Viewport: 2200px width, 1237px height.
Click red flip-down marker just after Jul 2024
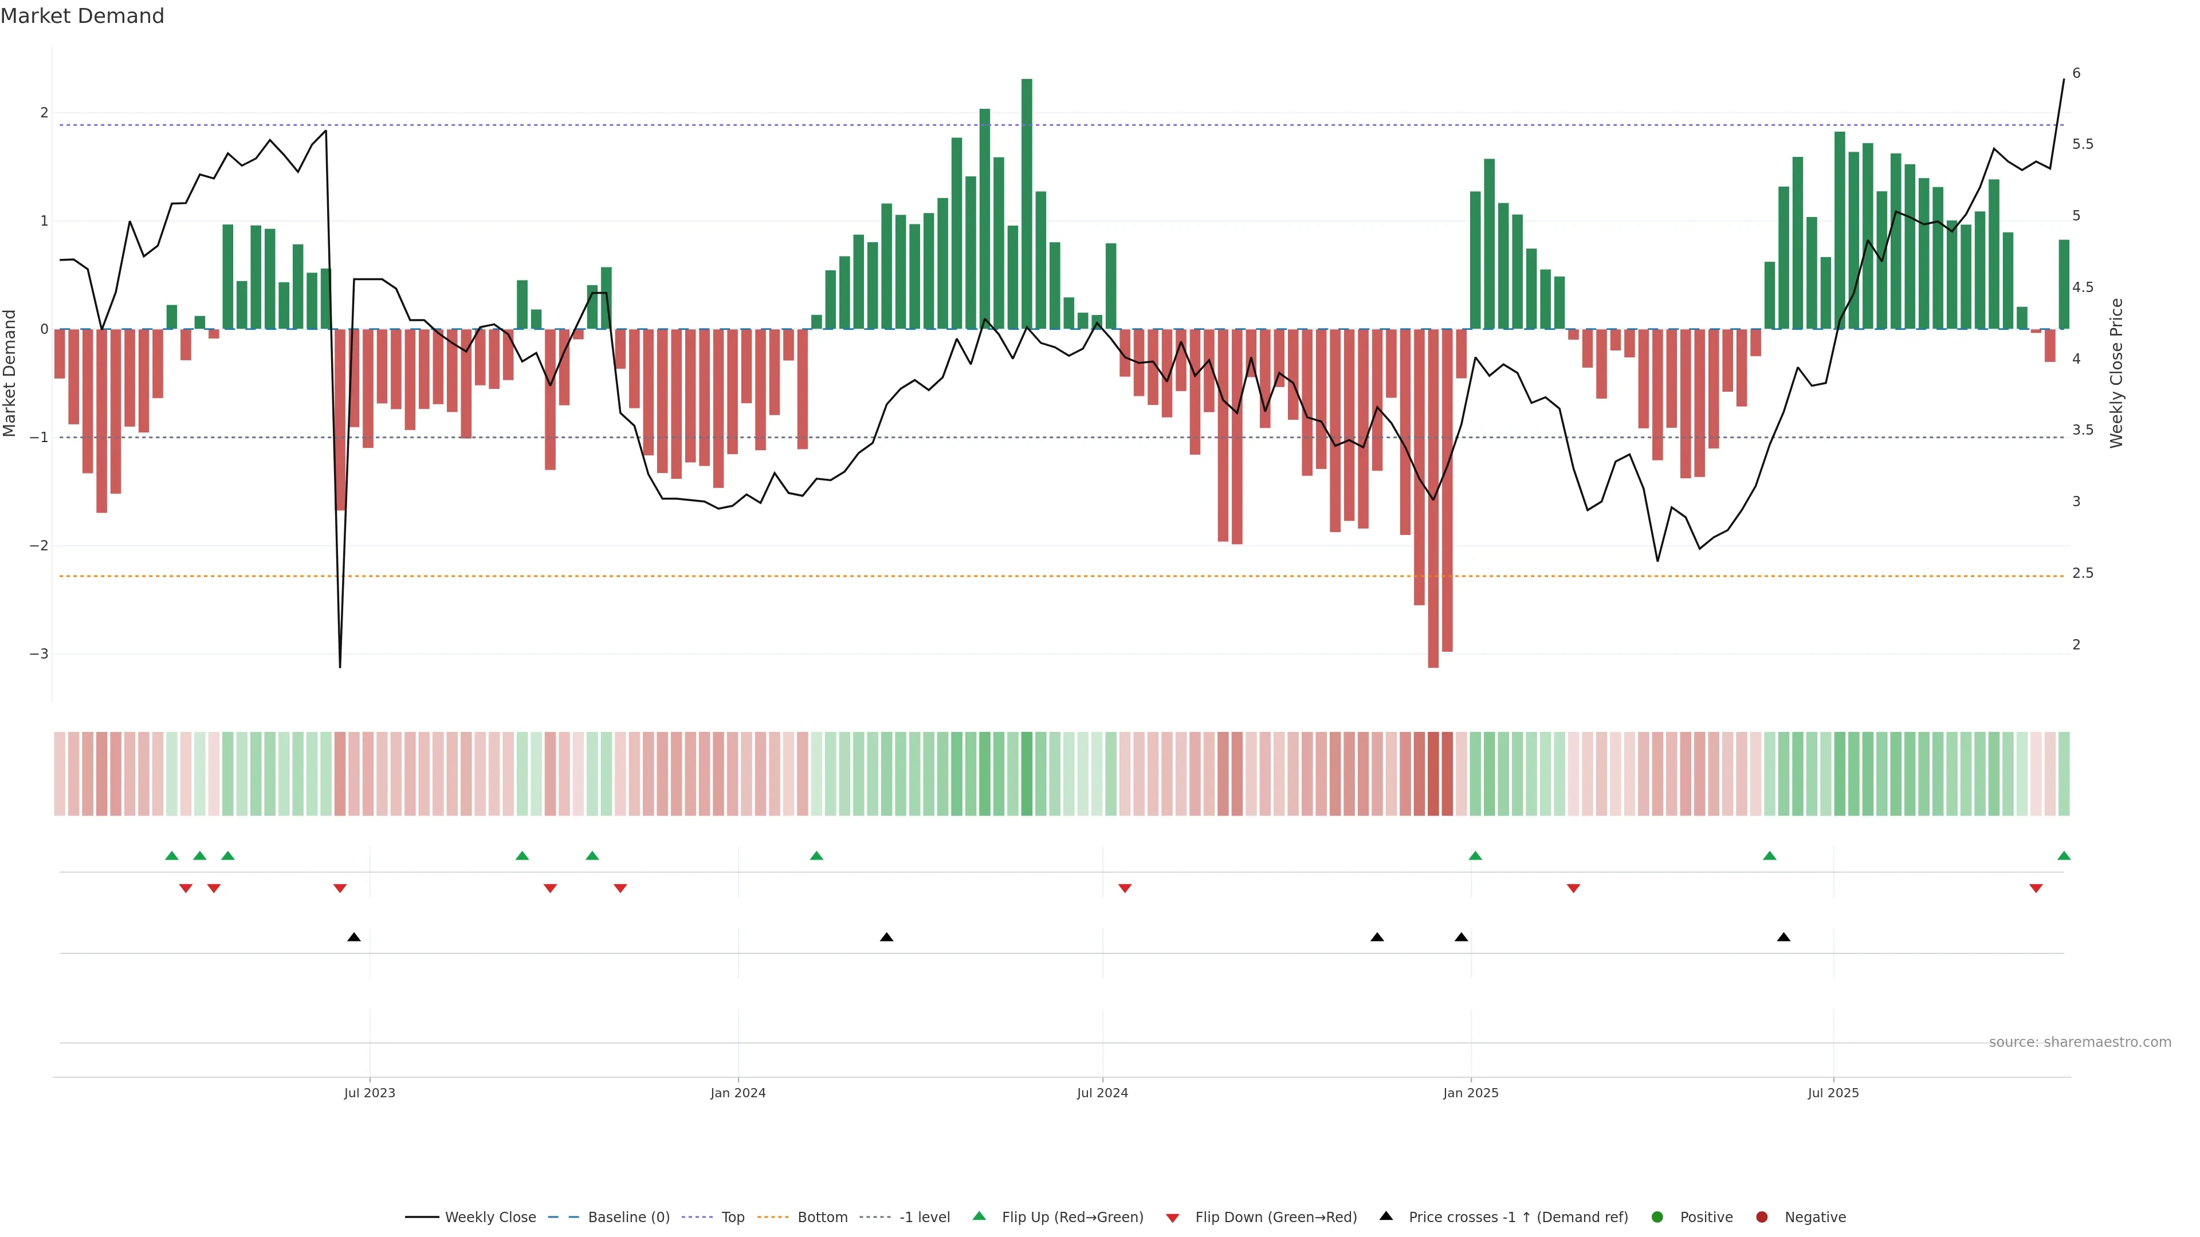pos(1125,889)
